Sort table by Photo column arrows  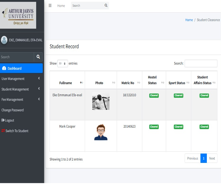pyautogui.click(x=114, y=83)
